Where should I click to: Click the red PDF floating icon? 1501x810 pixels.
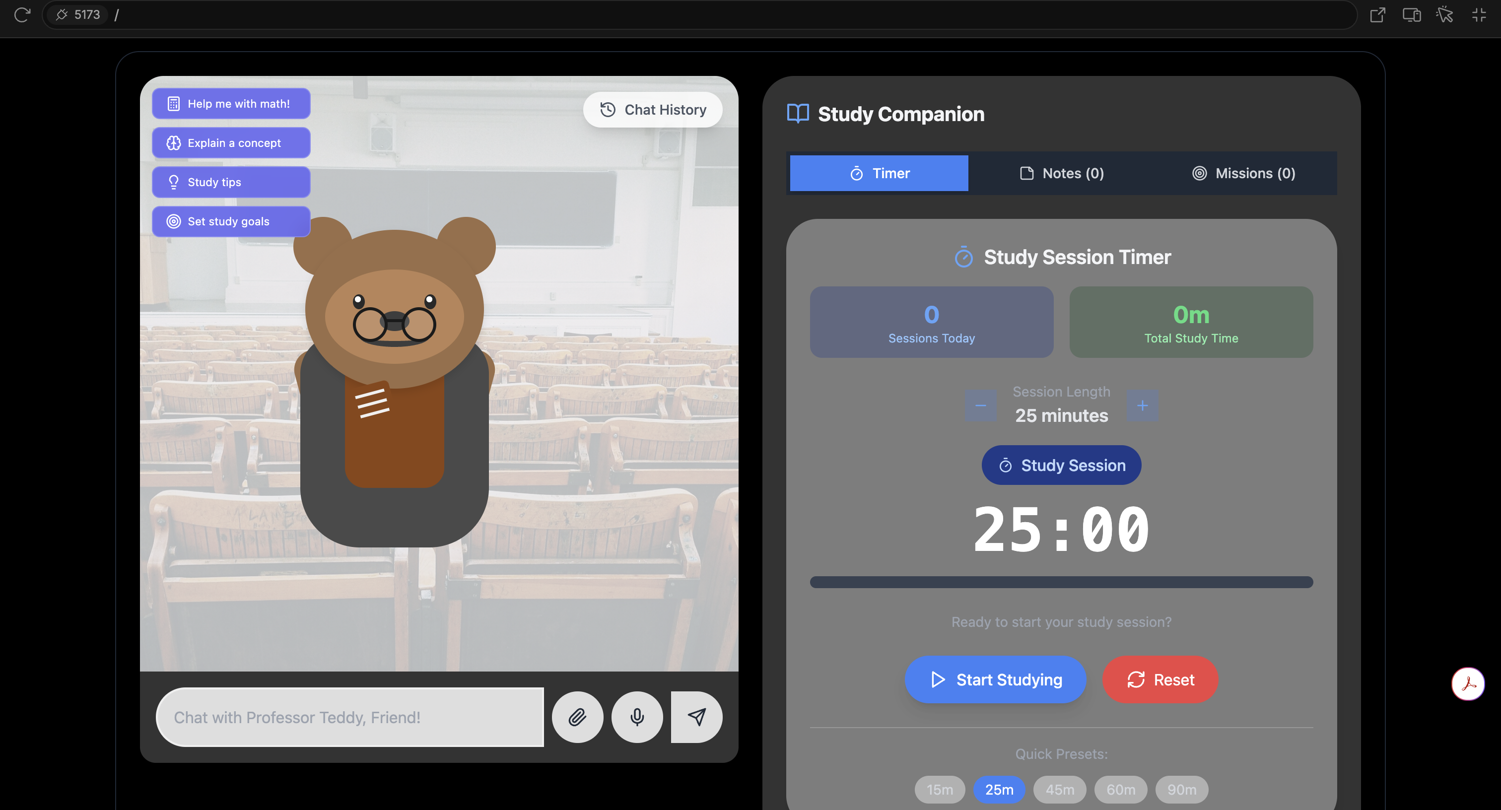point(1467,683)
